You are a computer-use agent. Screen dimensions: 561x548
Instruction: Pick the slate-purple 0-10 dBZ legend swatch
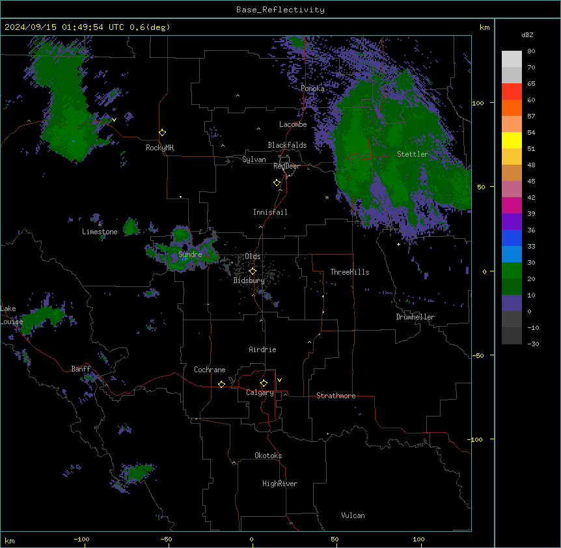(x=512, y=303)
